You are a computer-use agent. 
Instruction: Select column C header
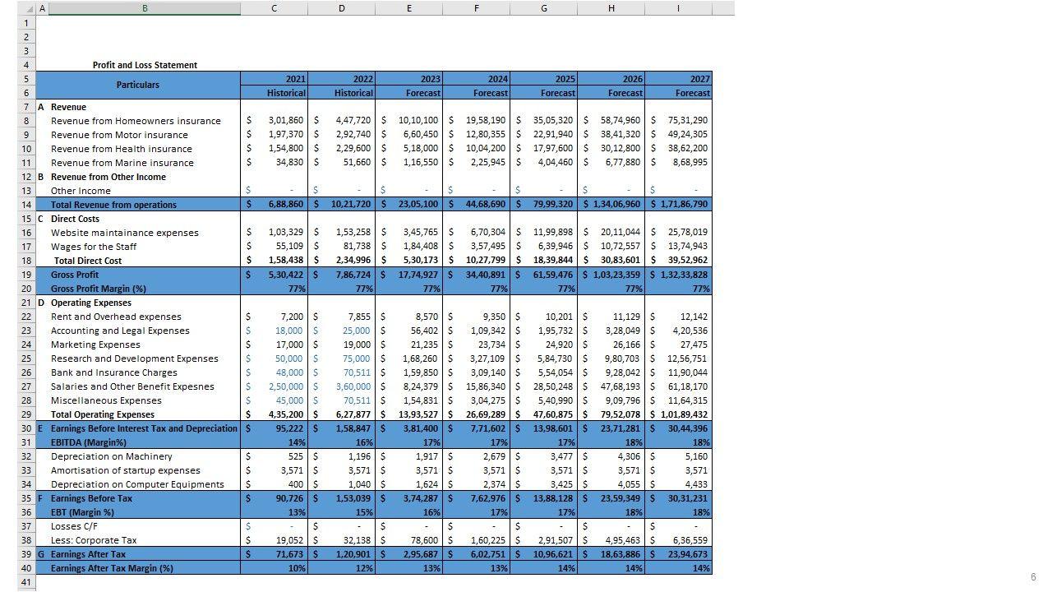tap(274, 8)
